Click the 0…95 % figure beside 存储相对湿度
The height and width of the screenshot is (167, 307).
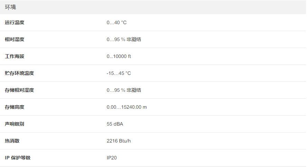[116, 90]
